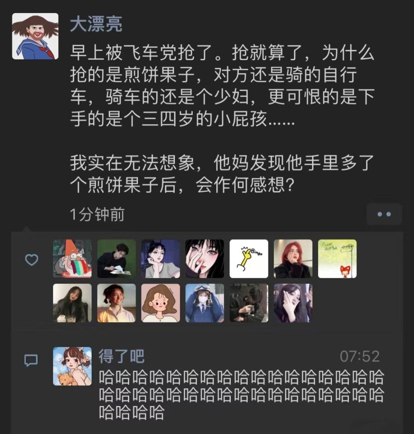The width and height of the screenshot is (414, 434).
Task: Tap the comment speech bubble icon
Action: [31, 360]
